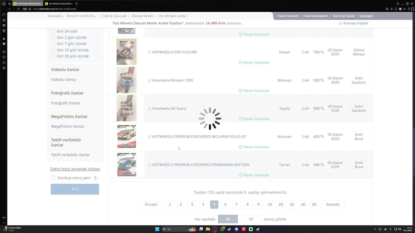Expand Daha fazla seçenek göster options
The width and height of the screenshot is (415, 233).
(75, 169)
